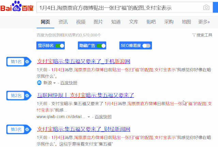Viewport: 218px width, 147px height.
Task: Select the 网页 tab
Action: (45, 22)
